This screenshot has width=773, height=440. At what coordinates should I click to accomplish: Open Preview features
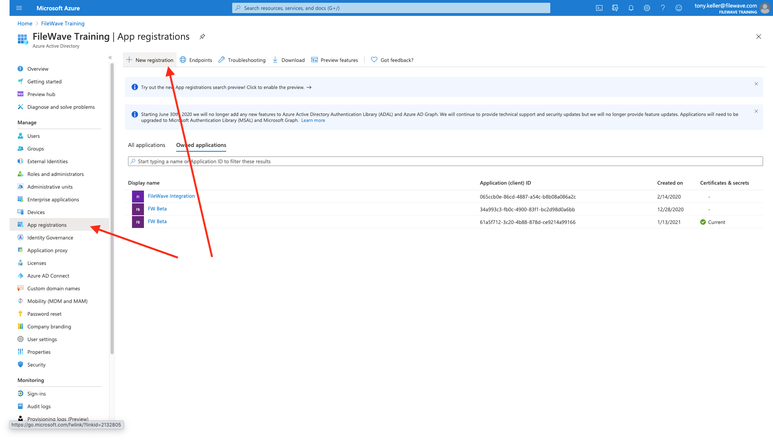[x=335, y=60]
